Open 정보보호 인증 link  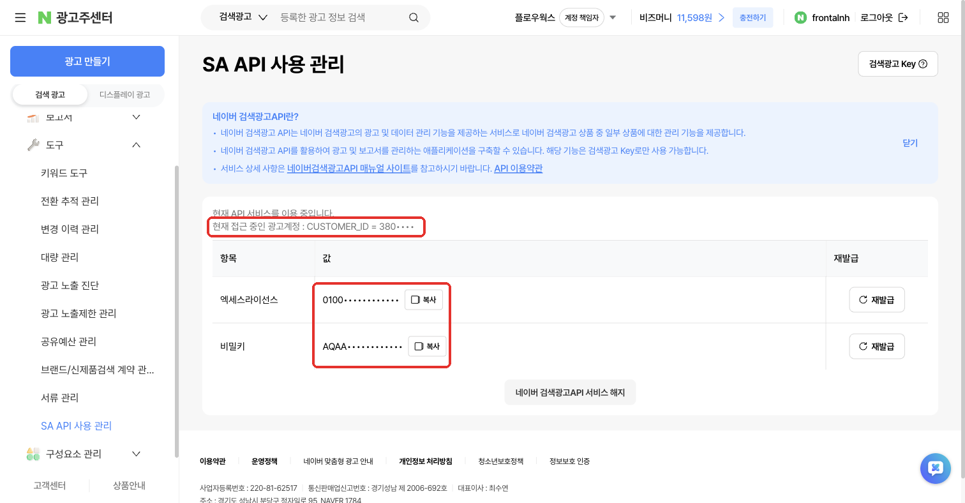click(569, 461)
